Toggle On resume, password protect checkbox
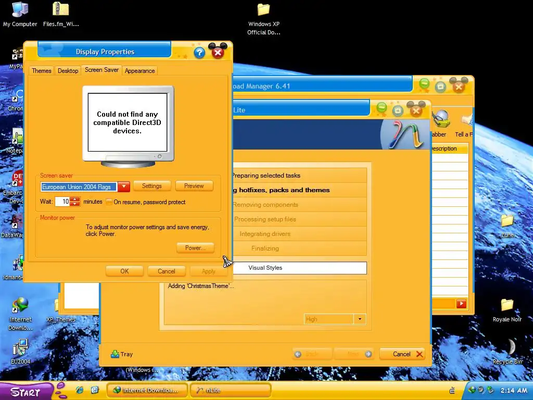This screenshot has height=400, width=533. 109,202
